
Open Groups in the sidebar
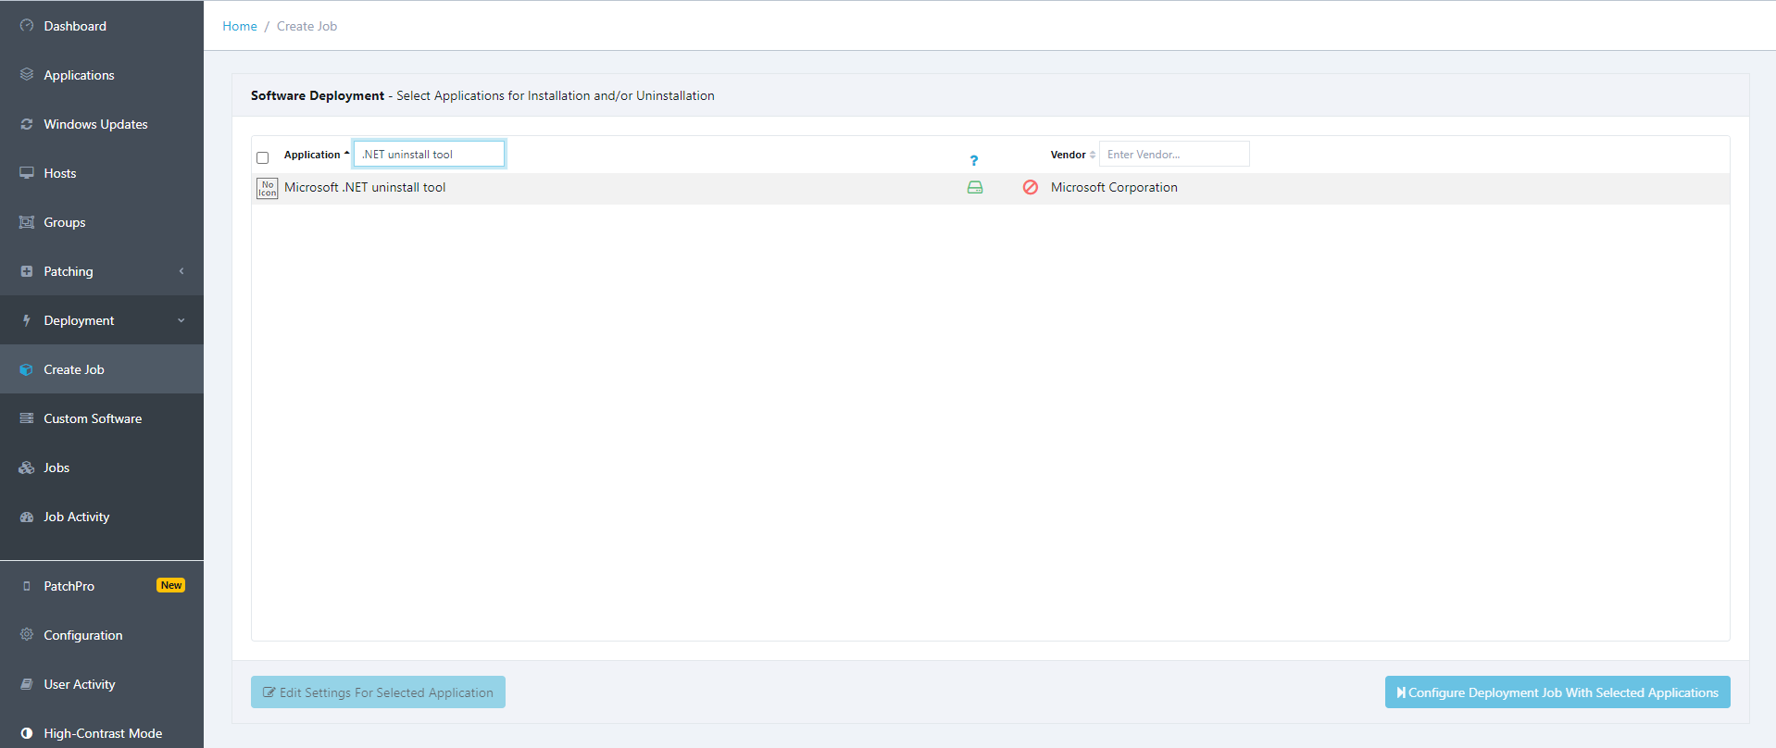65,222
